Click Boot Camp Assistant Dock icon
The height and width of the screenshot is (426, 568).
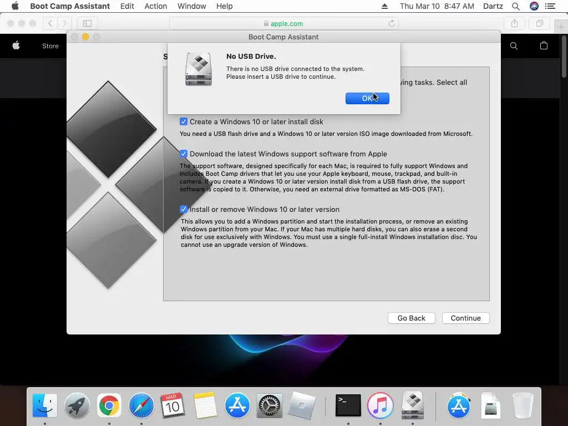point(412,405)
